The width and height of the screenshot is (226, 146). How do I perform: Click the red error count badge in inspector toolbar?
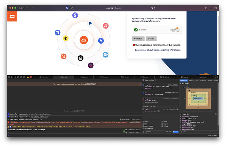31,77
